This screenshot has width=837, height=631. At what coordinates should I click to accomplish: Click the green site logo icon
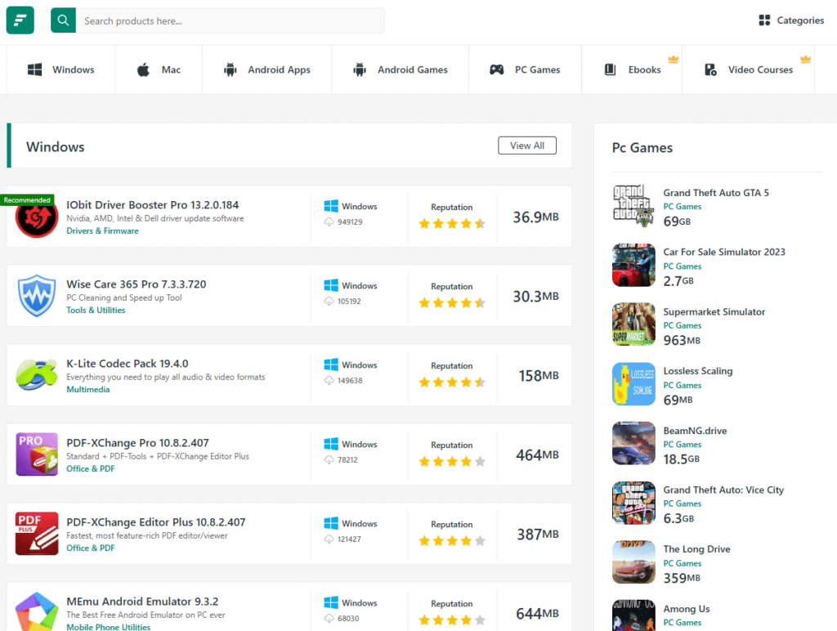point(20,20)
